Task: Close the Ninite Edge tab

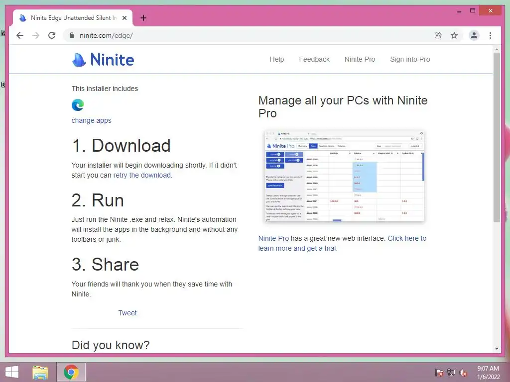Action: pos(124,18)
